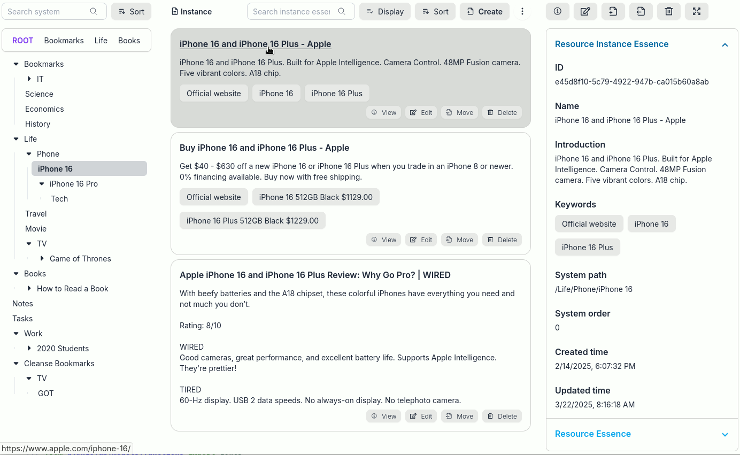Click the info icon in top-right toolbar
The width and height of the screenshot is (740, 455).
pyautogui.click(x=558, y=11)
